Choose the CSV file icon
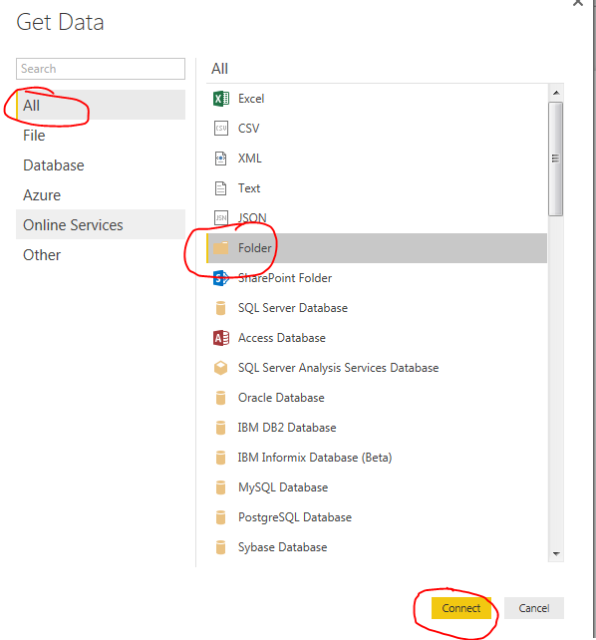 220,129
